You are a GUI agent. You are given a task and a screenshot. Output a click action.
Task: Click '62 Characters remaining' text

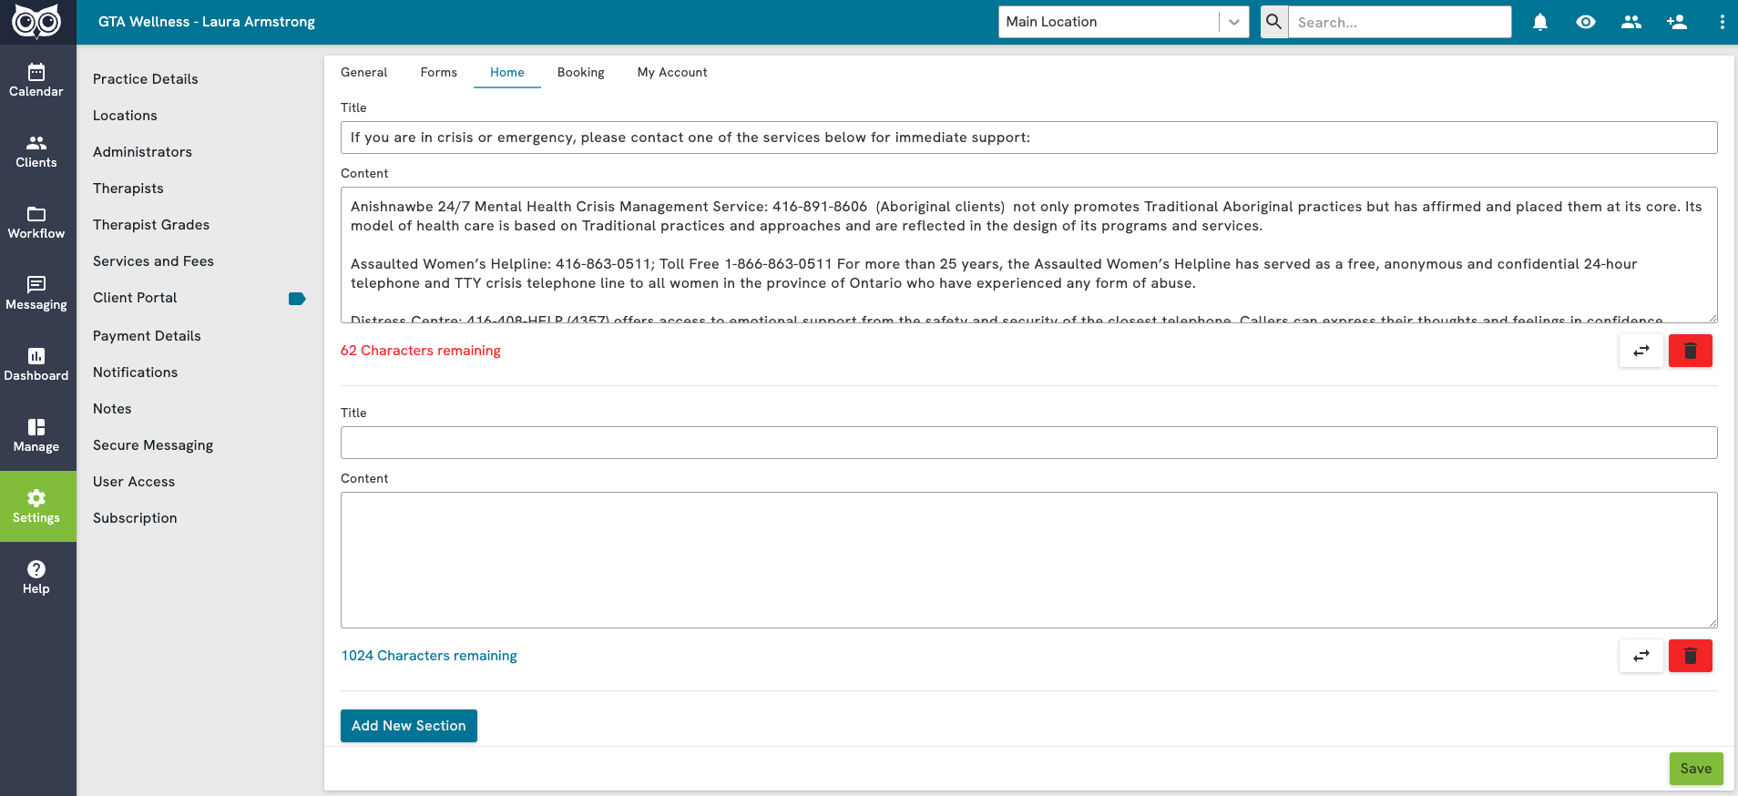(x=421, y=351)
